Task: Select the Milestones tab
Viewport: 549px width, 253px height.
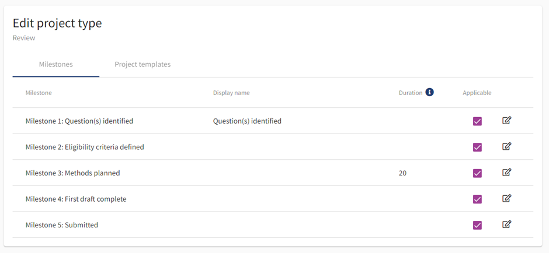Action: pyautogui.click(x=56, y=64)
